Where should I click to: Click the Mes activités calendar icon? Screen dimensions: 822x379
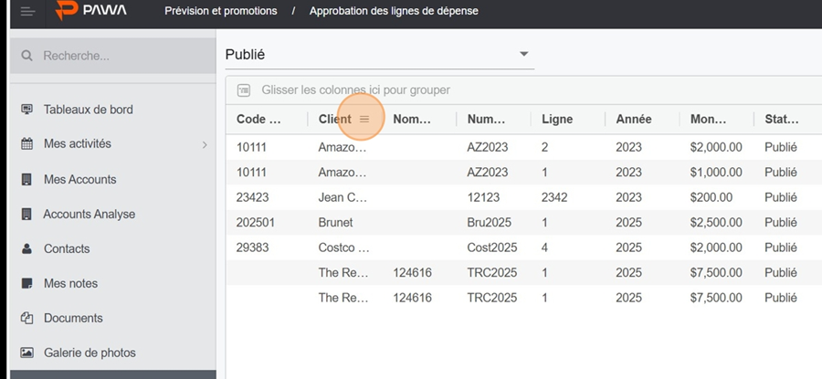click(26, 143)
